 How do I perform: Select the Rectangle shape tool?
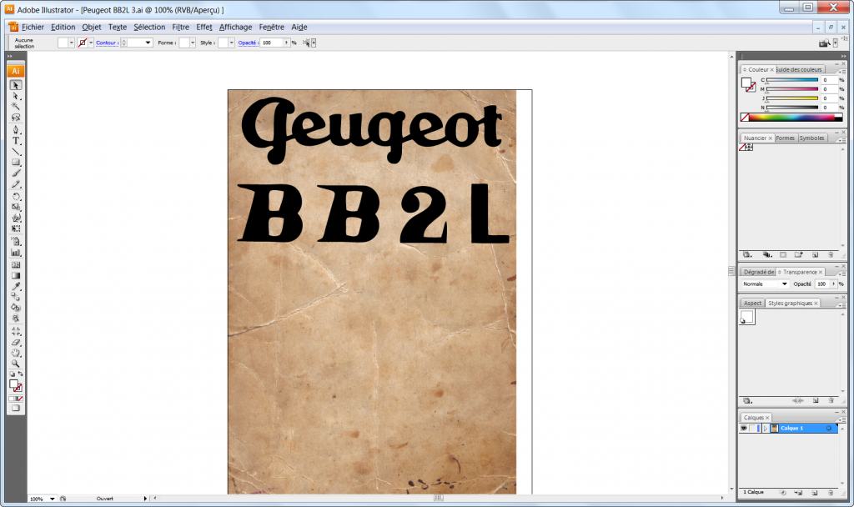pyautogui.click(x=16, y=163)
